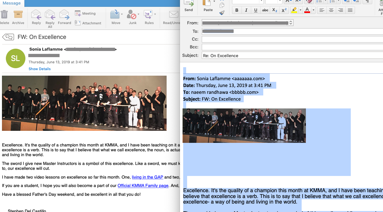Mark the sender as Junk

coord(132,15)
